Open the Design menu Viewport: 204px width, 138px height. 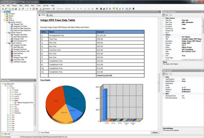[x=14, y=6]
